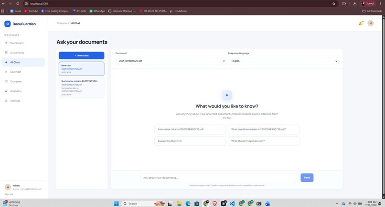Choose 'Summarize risks in 26051399900726.pdf' suggestion
Screen dimensions: 385x207
coord(190,129)
